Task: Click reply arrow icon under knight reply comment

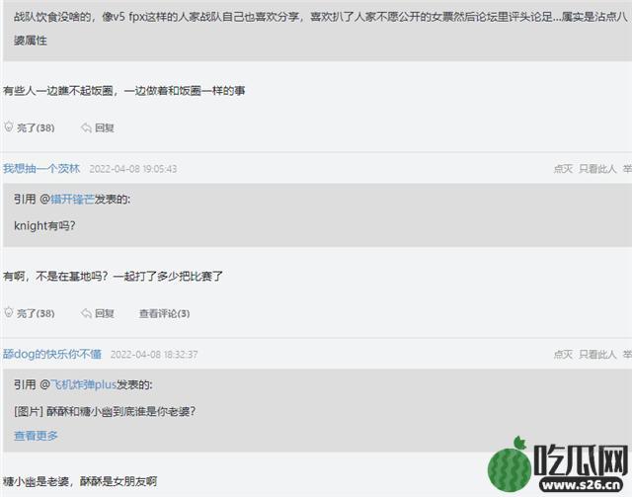Action: (86, 313)
